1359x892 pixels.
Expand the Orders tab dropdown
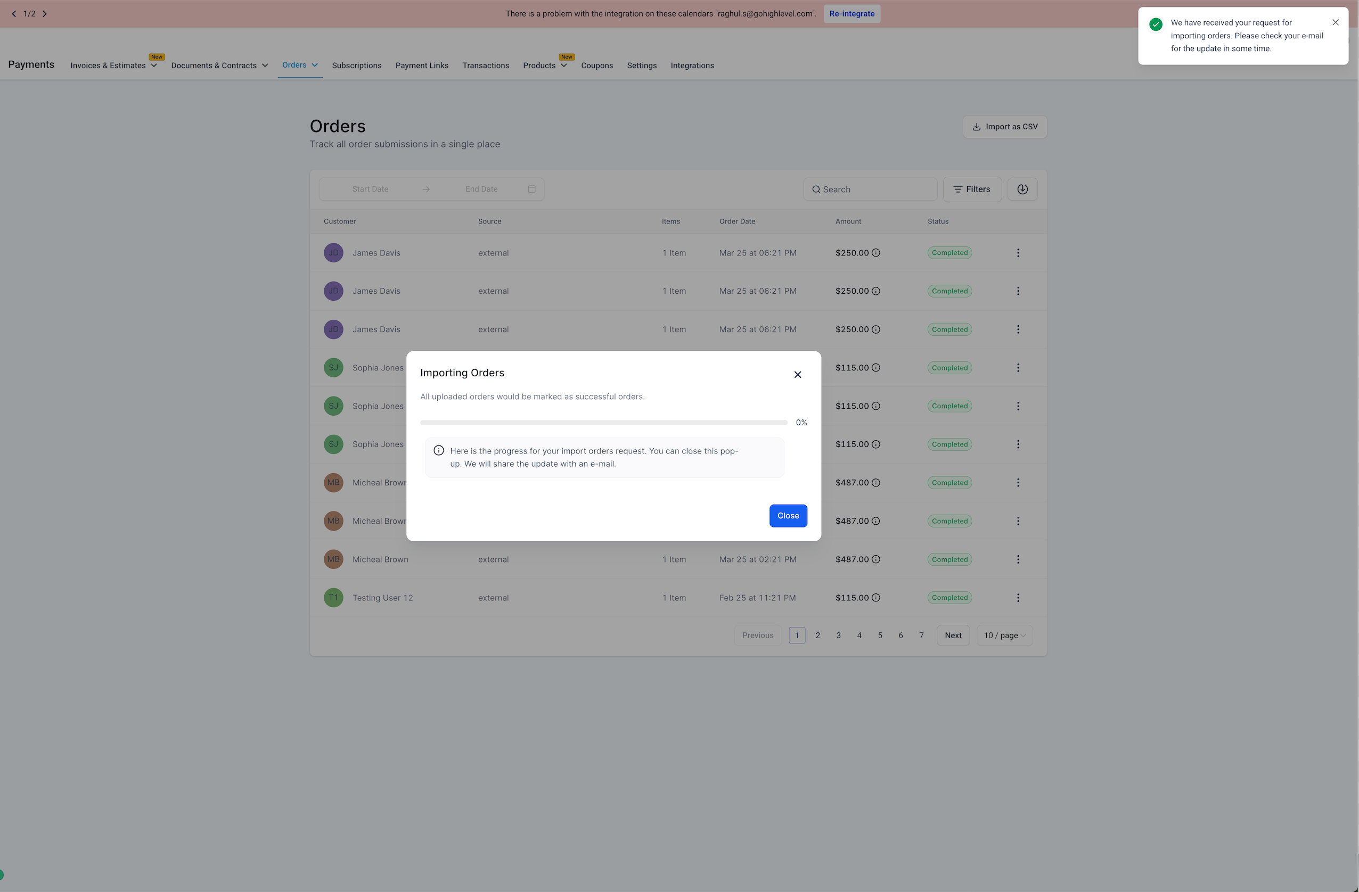pos(315,65)
